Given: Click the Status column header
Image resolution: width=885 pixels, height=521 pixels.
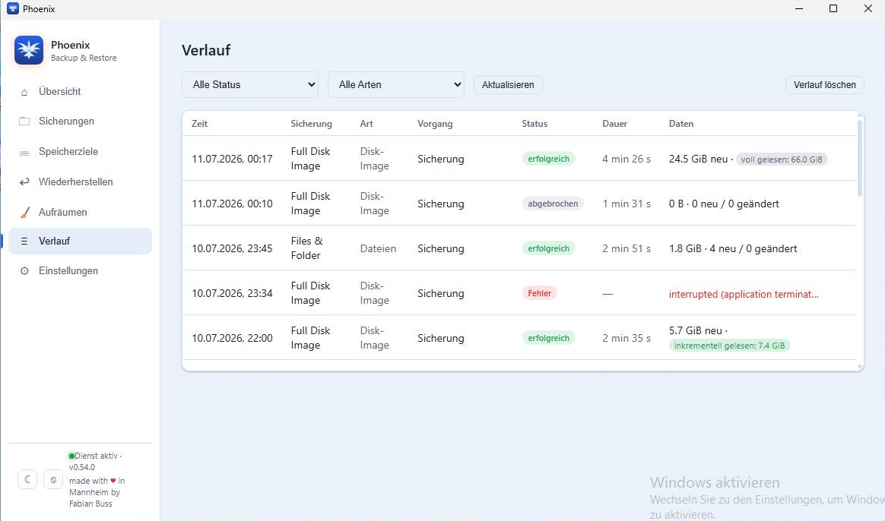Looking at the screenshot, I should [x=534, y=124].
